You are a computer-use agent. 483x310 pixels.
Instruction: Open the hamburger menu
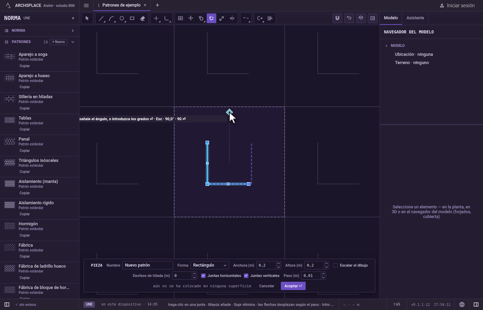86,5
